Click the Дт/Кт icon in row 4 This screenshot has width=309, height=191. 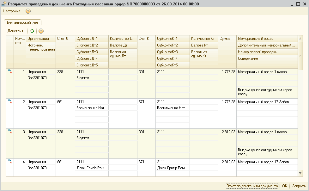[x=10, y=162]
